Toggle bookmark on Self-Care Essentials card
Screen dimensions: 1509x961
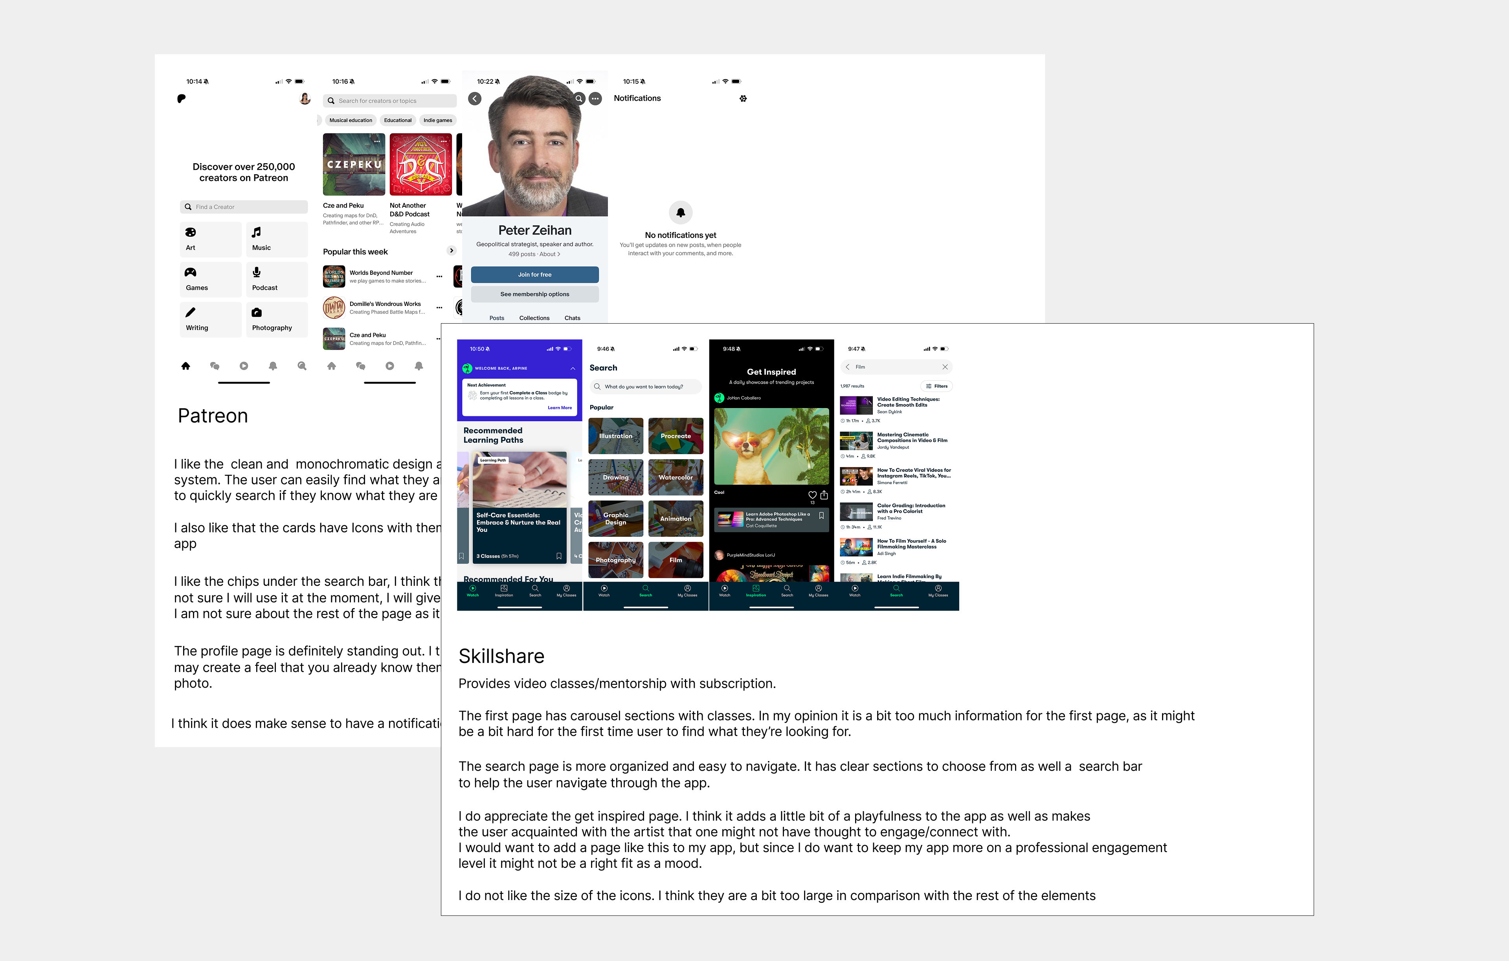click(559, 556)
